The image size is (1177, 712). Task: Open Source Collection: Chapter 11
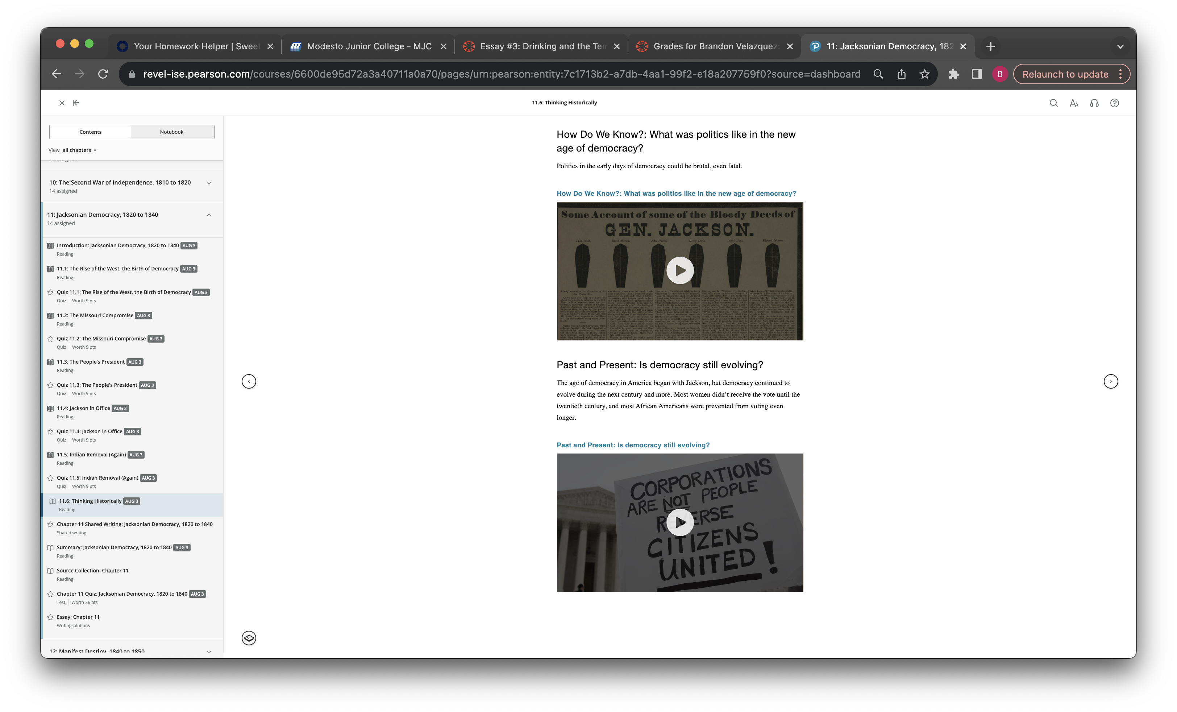tap(93, 571)
